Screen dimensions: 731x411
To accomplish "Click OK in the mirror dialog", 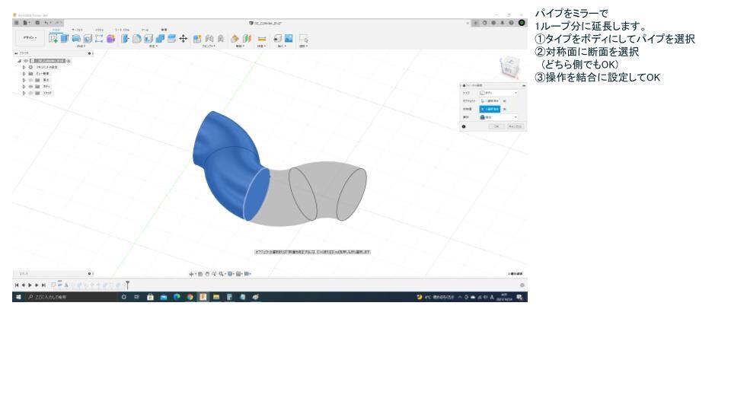I will 497,126.
